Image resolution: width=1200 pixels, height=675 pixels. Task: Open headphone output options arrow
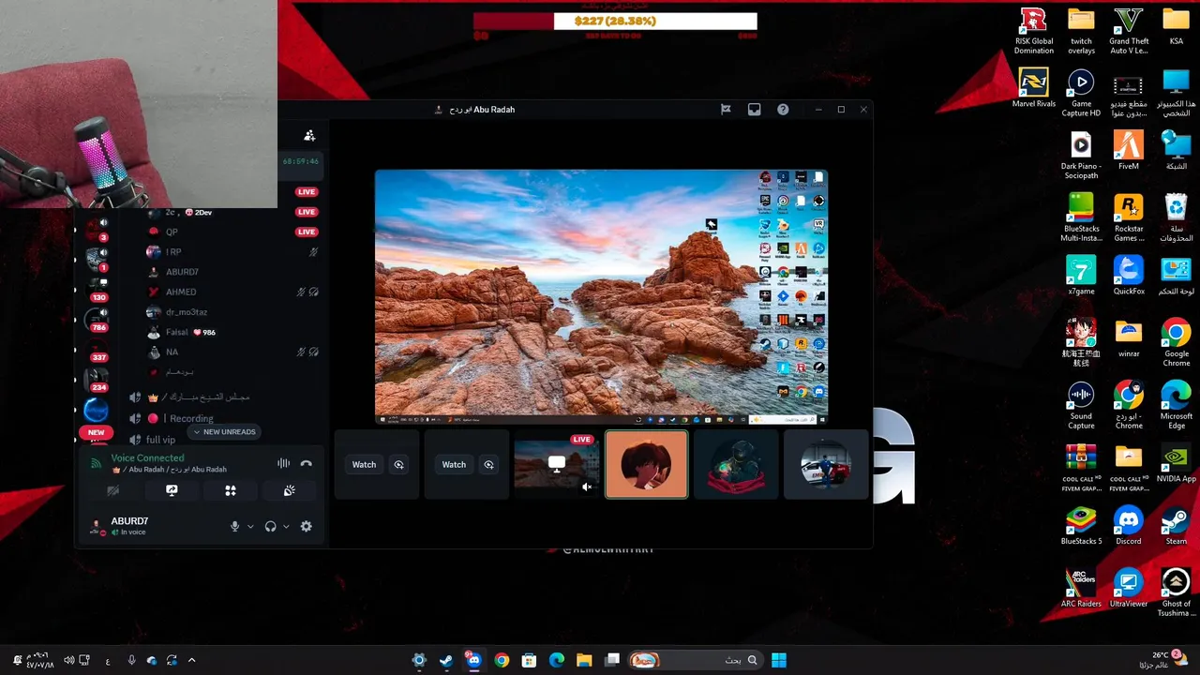(x=286, y=527)
